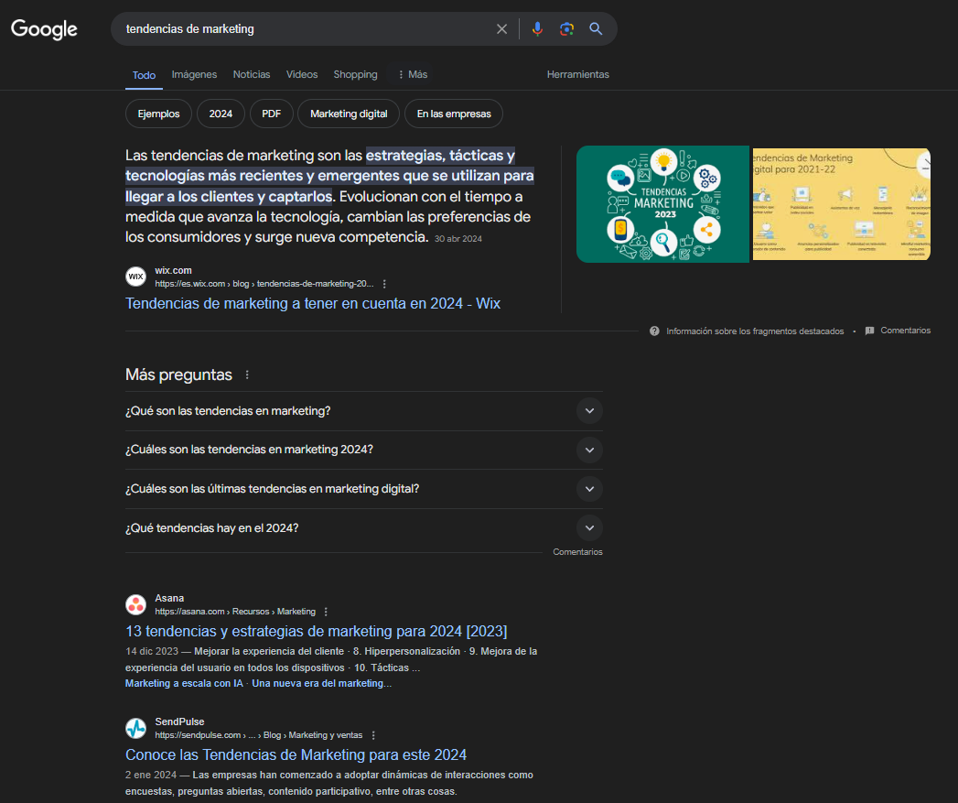
Task: Click the Tendencias Marketing 2023 green thumbnail
Action: (662, 204)
